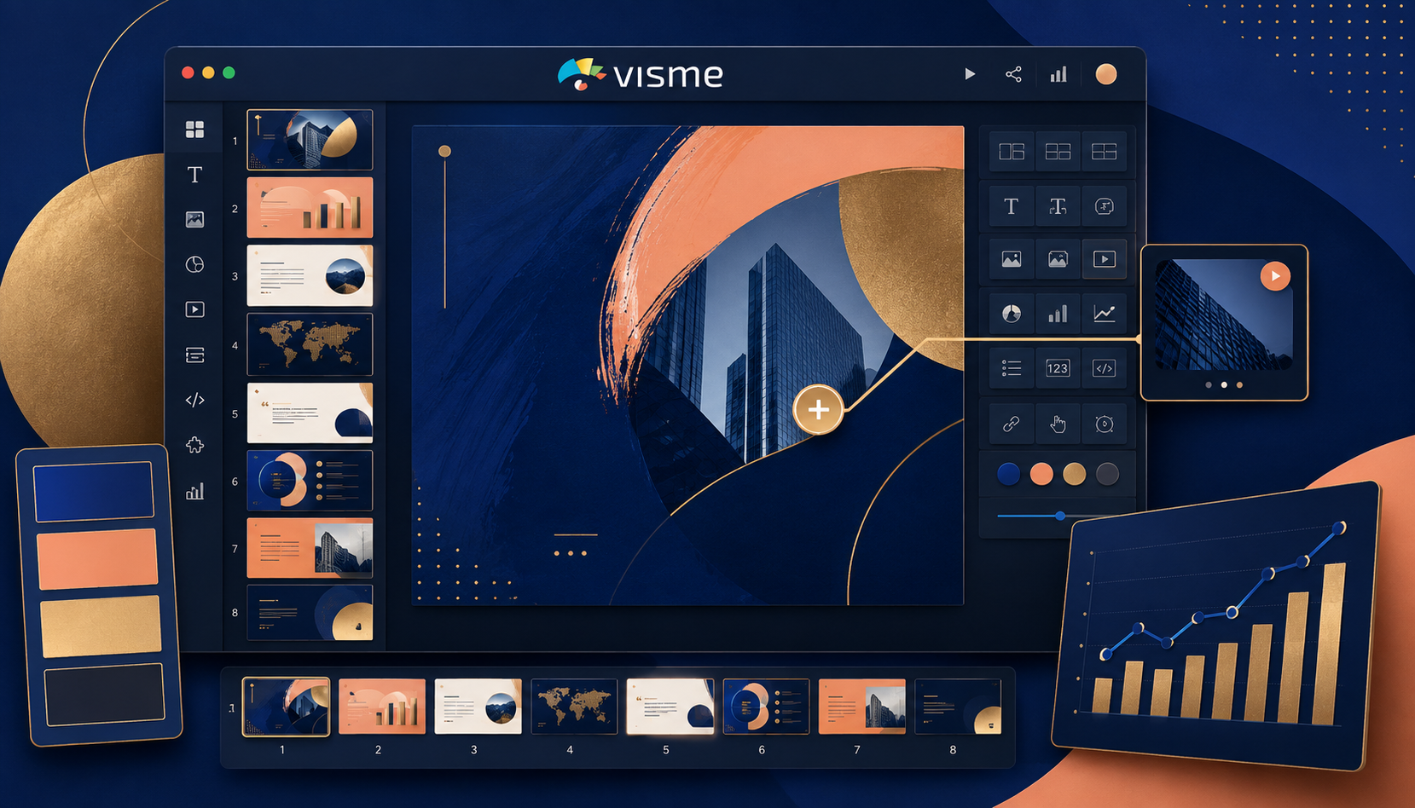Select slide 1 in the slide panel
1415x808 pixels.
pyautogui.click(x=310, y=140)
